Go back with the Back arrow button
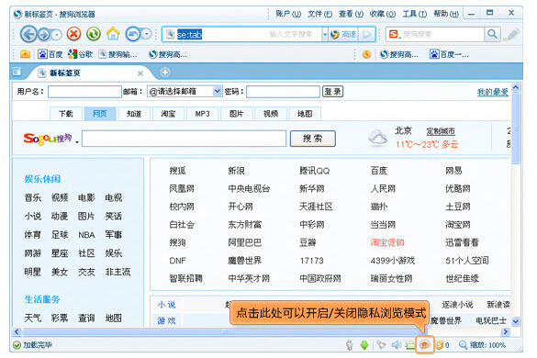537x358 pixels. point(28,34)
